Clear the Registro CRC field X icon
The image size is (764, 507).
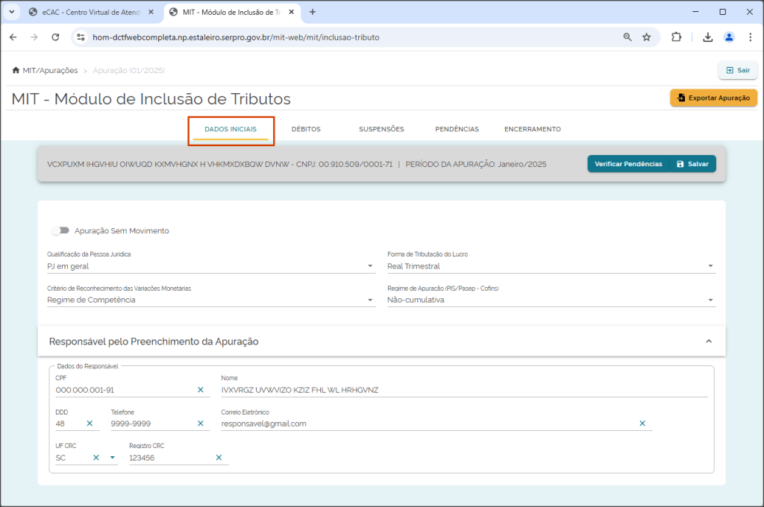click(219, 457)
